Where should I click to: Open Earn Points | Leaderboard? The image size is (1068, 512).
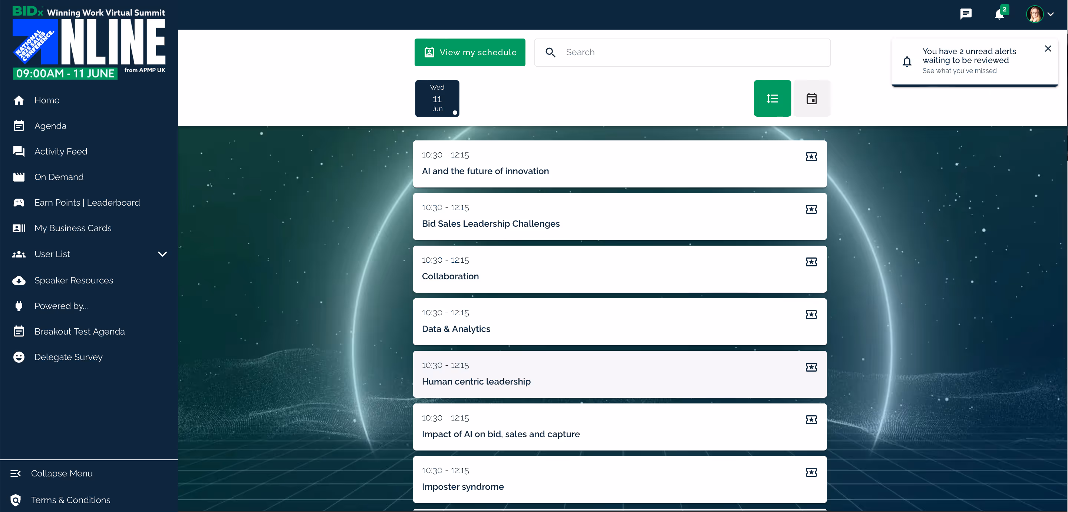click(x=87, y=203)
